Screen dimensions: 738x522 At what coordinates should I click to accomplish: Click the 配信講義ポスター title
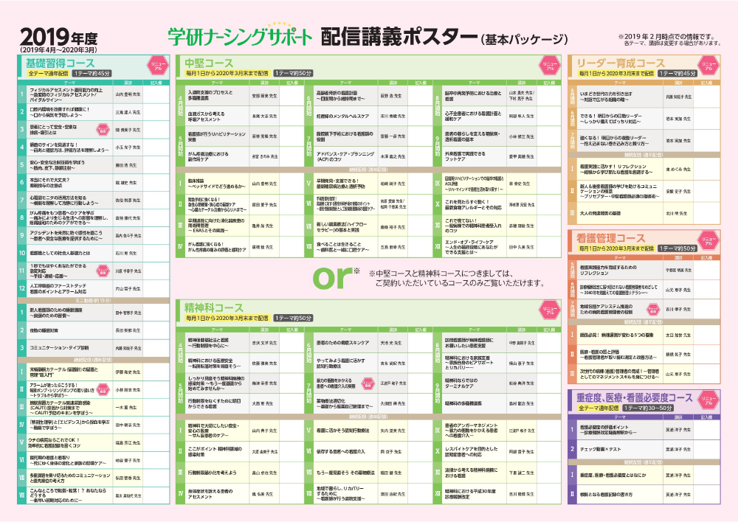tap(399, 37)
